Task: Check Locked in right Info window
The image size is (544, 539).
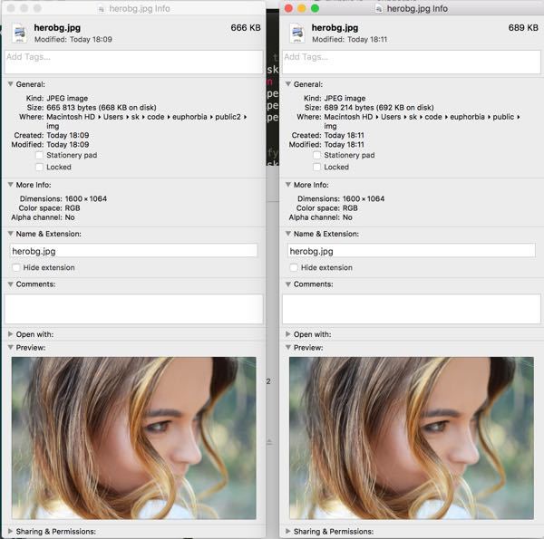Action: coord(316,167)
